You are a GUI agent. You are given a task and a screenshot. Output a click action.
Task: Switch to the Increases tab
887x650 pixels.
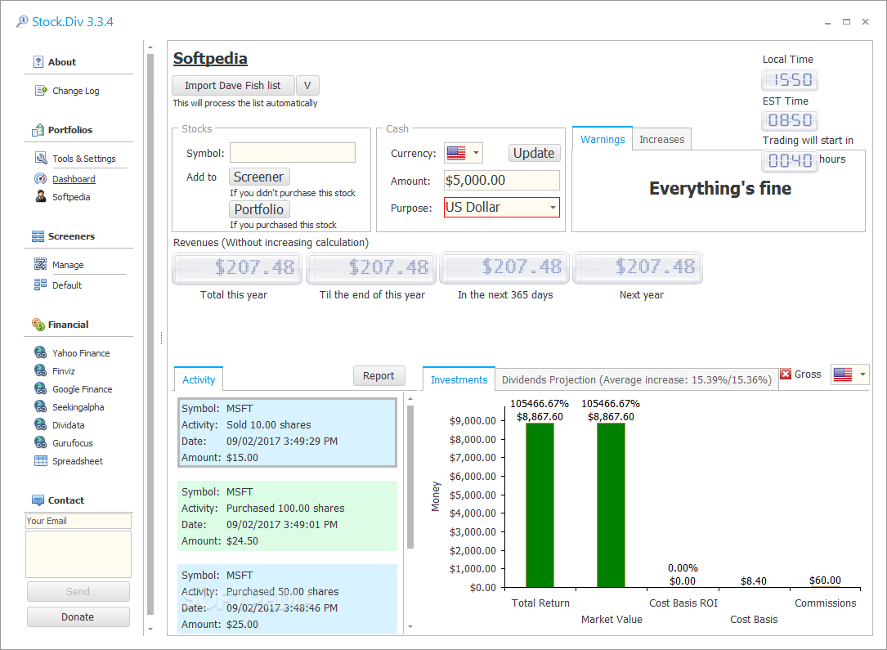661,139
